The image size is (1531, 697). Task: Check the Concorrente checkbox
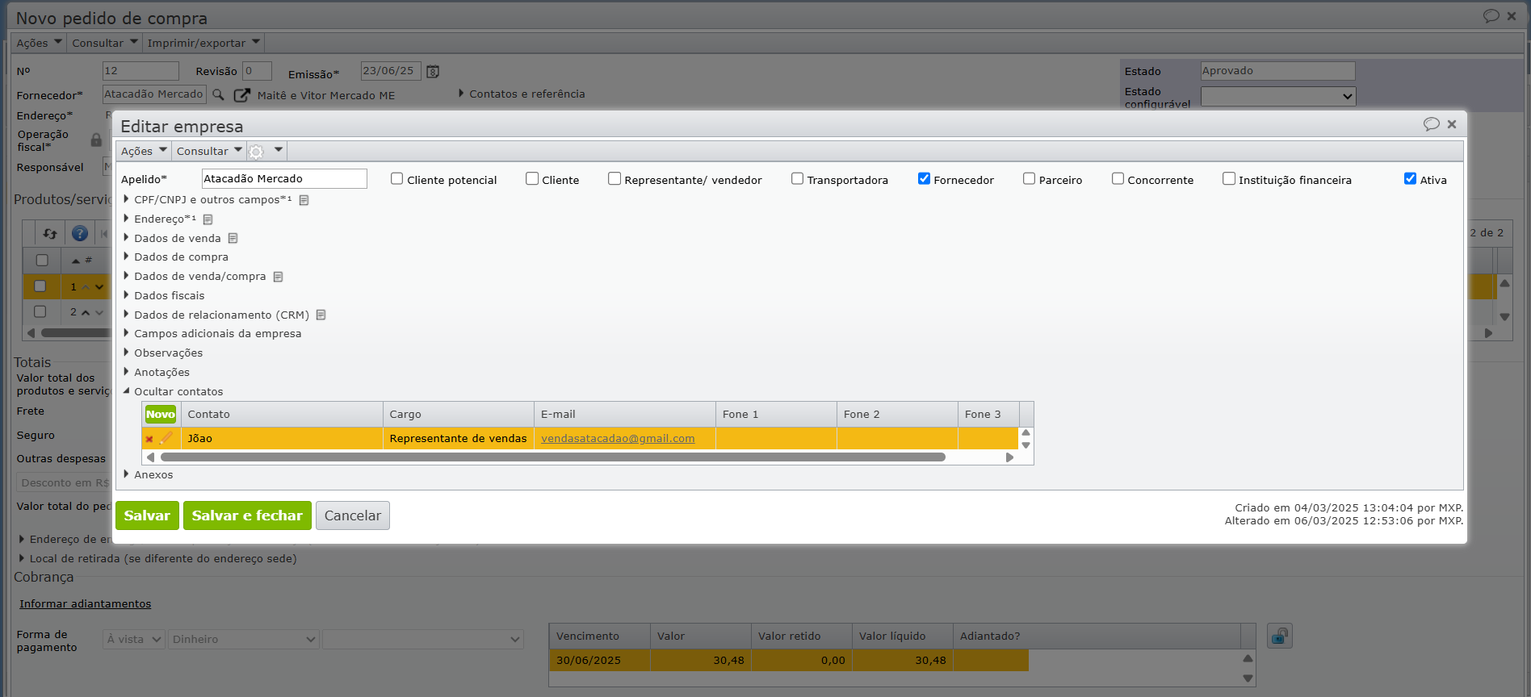pyautogui.click(x=1118, y=179)
